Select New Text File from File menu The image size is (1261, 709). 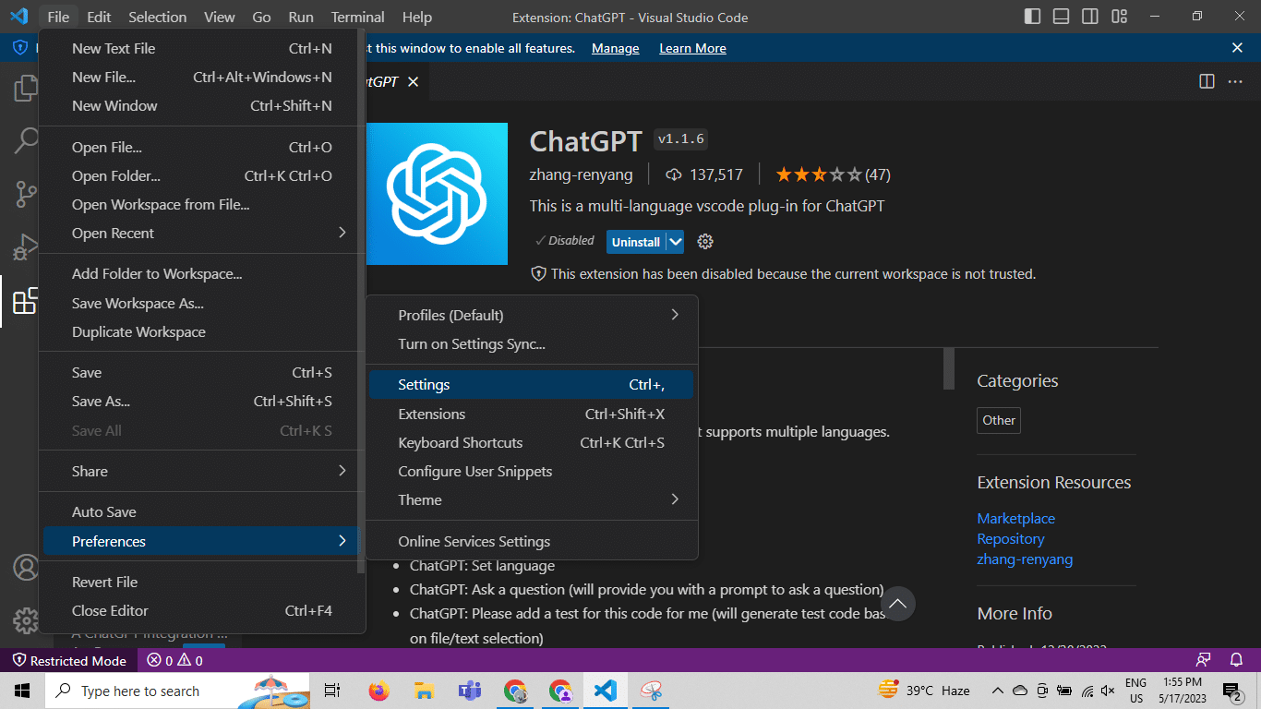click(201, 48)
